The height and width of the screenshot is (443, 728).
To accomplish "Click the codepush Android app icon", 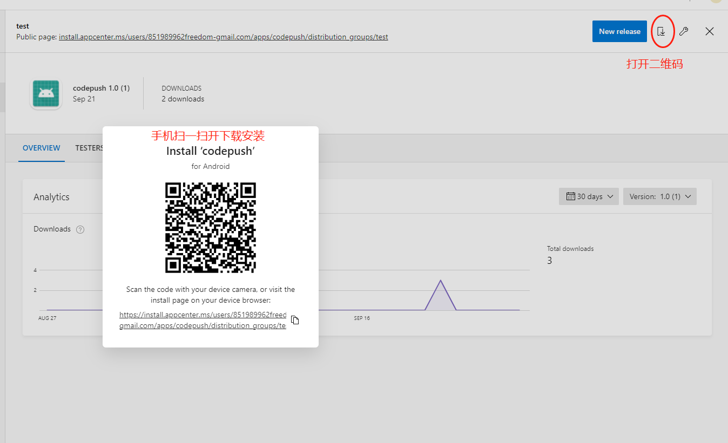I will [x=46, y=93].
